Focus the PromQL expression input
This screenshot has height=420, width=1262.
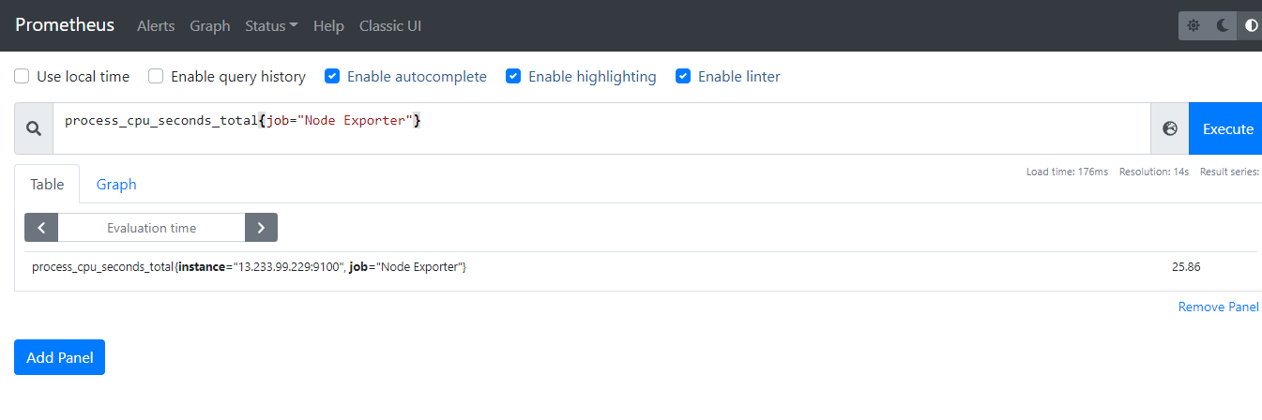(601, 129)
